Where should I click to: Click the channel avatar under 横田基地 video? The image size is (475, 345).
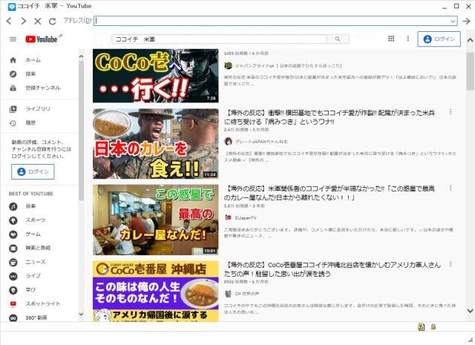(x=228, y=141)
